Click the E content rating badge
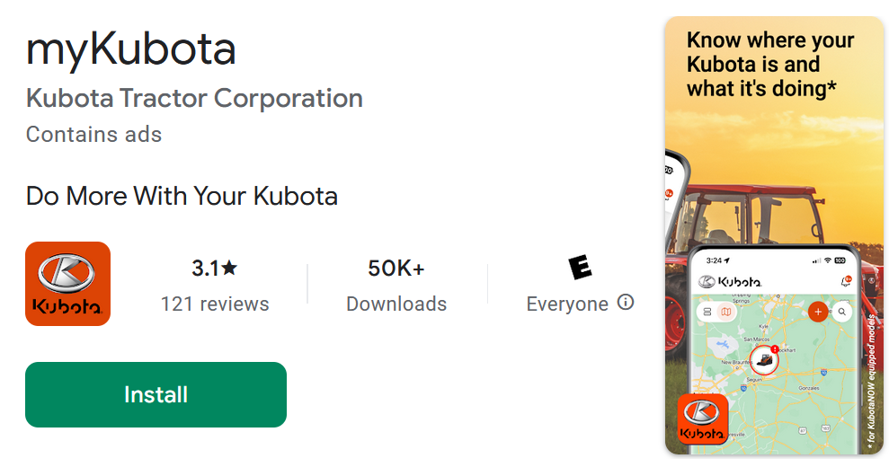The height and width of the screenshot is (476, 889). pos(580,267)
